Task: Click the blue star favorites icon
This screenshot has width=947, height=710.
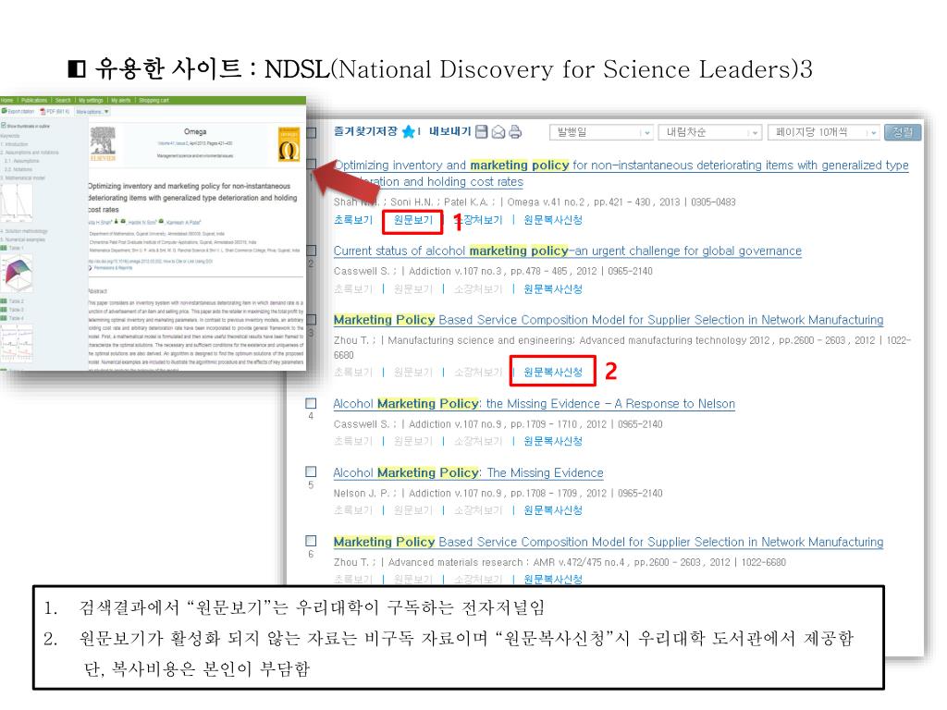Action: tap(409, 131)
